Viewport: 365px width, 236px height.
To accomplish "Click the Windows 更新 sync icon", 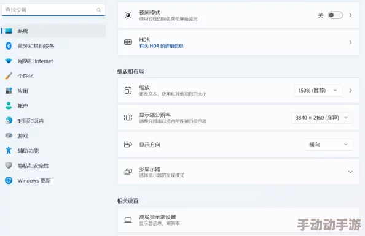I will point(9,180).
